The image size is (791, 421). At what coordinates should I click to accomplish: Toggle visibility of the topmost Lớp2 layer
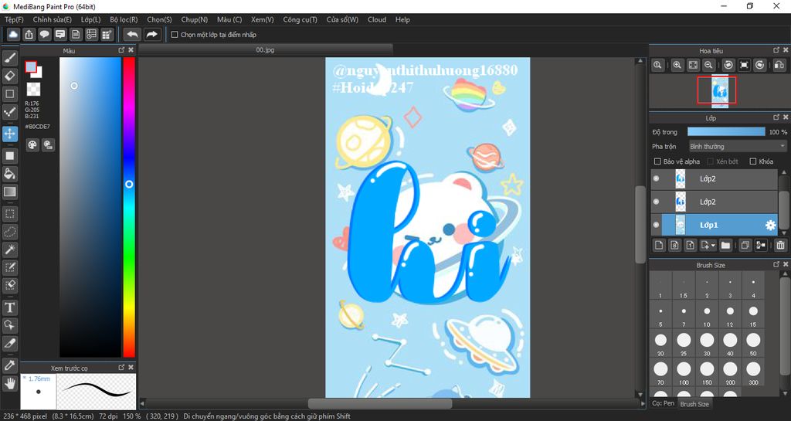point(656,178)
